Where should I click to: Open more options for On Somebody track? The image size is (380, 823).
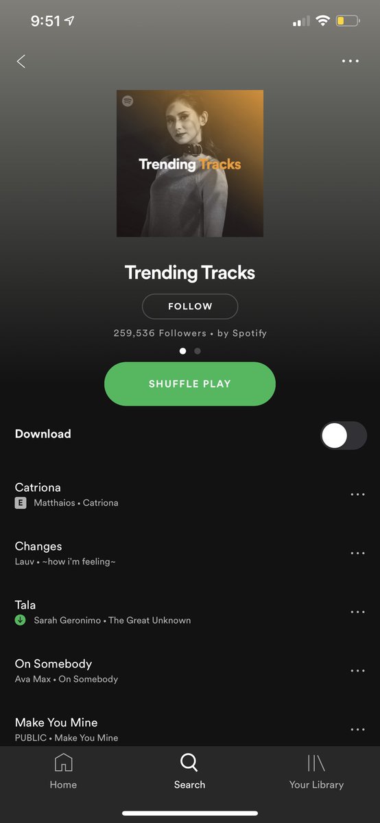[x=357, y=671]
